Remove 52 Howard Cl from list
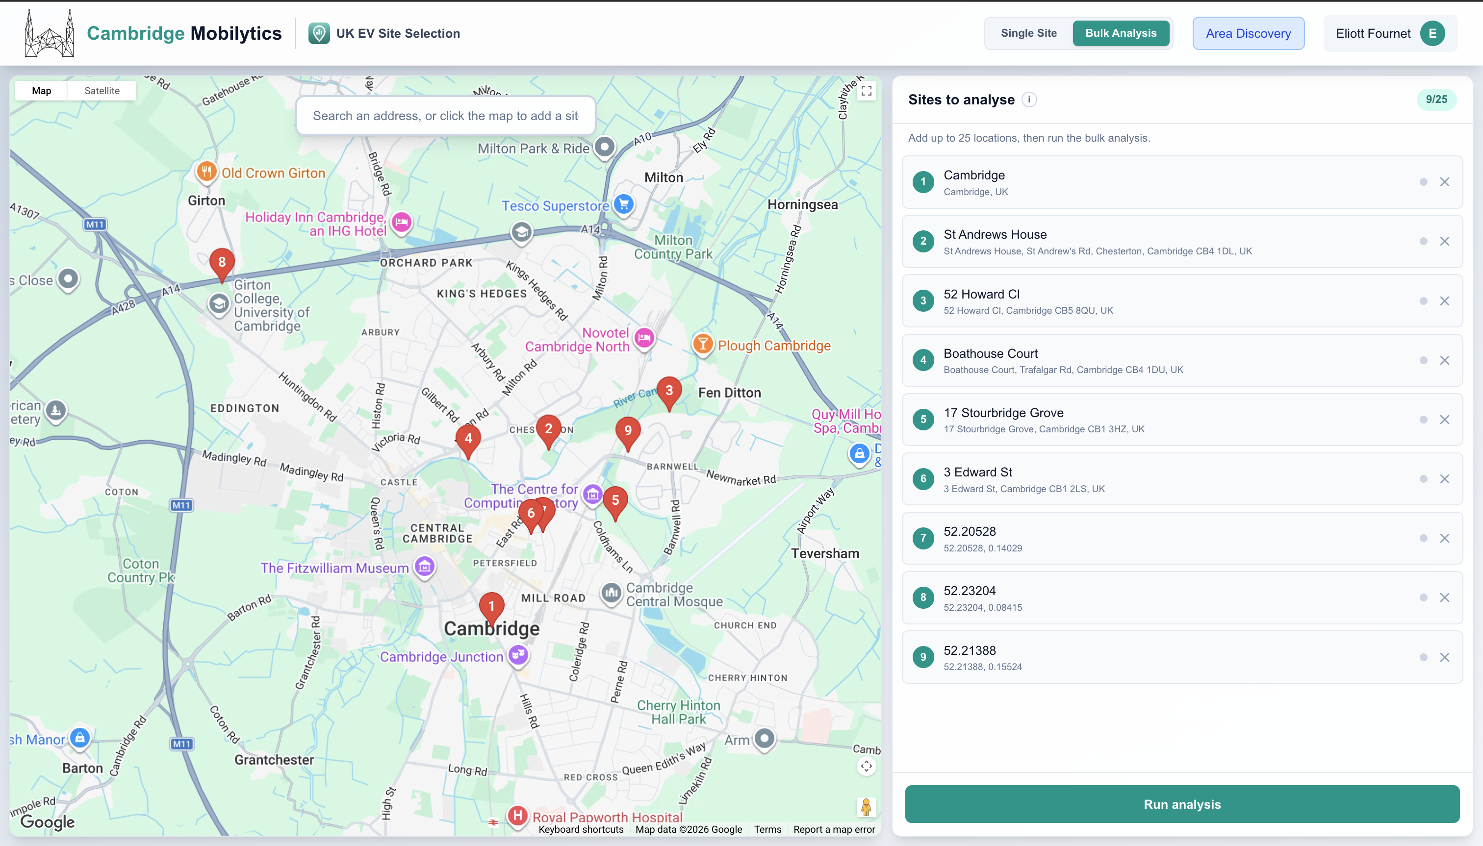Viewport: 1483px width, 846px height. (1445, 301)
